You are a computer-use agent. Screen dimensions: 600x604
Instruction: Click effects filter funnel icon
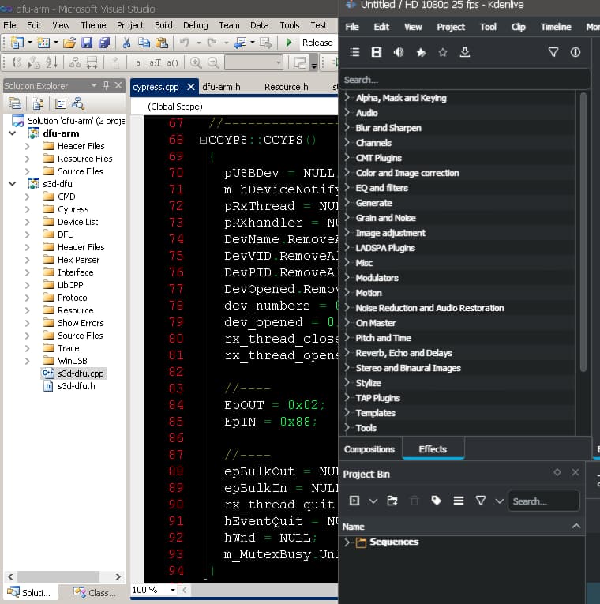pyautogui.click(x=553, y=52)
